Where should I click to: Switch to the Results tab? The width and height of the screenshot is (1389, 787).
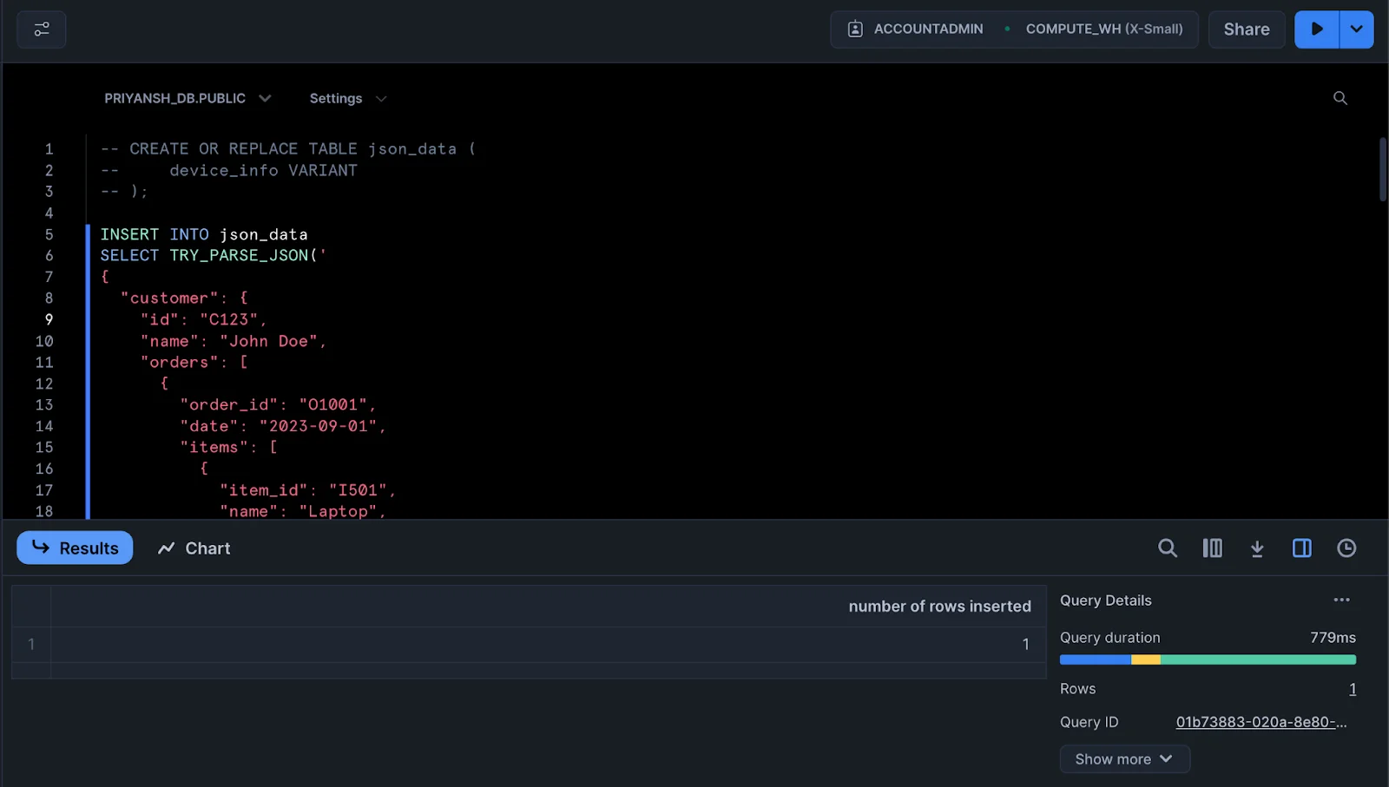[x=75, y=548]
